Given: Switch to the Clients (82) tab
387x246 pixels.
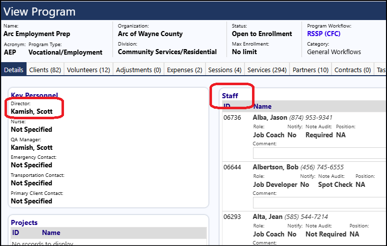Looking at the screenshot, I should tap(45, 70).
